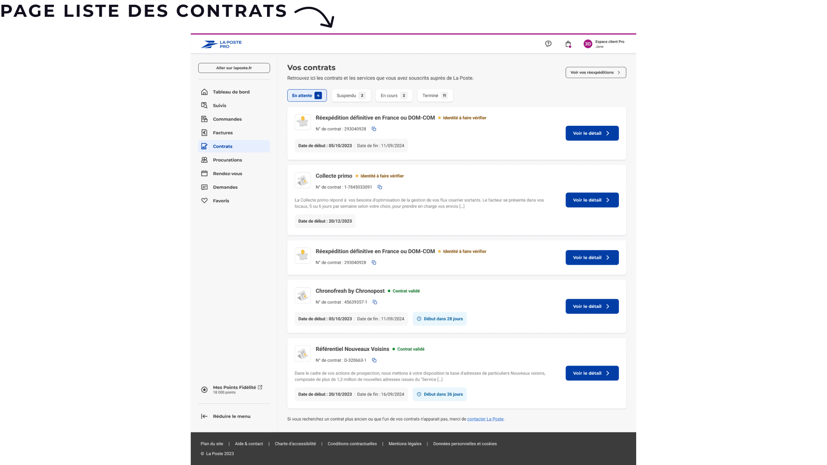This screenshot has width=827, height=465.
Task: Click the Vos contrats heading
Action: click(x=311, y=68)
